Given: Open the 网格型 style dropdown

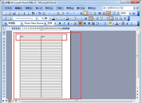Looking at the screenshot, I should (22, 23).
